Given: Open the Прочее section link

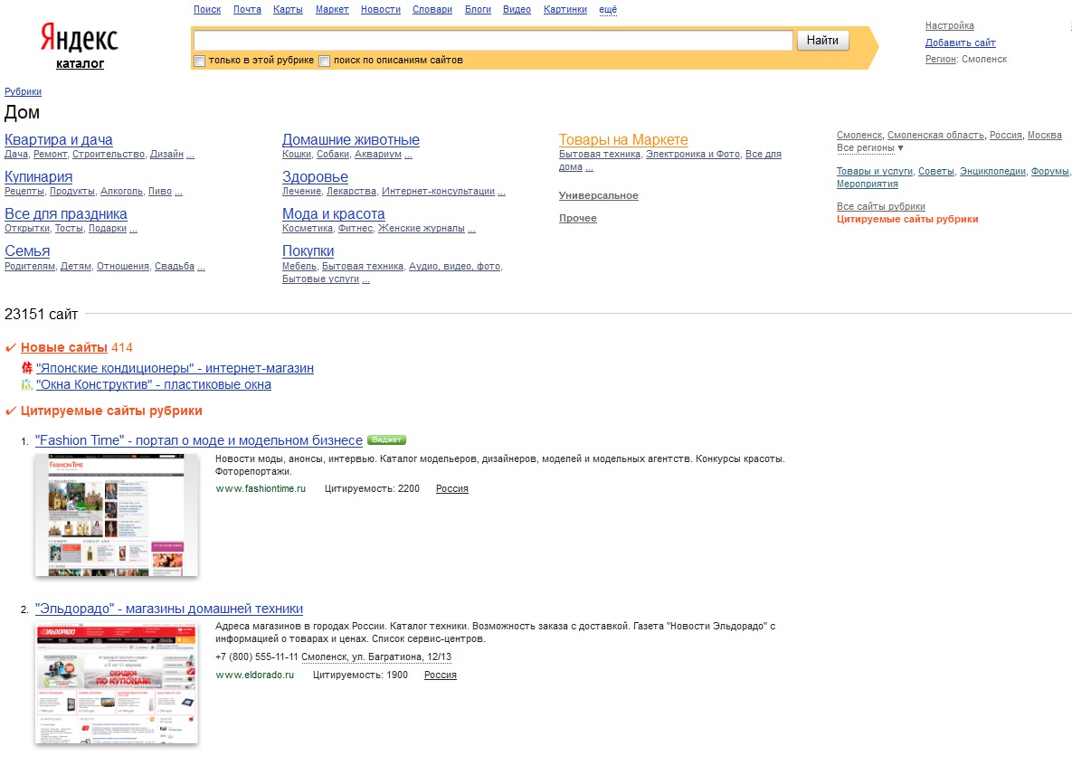Looking at the screenshot, I should point(578,218).
